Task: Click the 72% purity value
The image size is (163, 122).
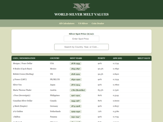Action: [x=100, y=111]
